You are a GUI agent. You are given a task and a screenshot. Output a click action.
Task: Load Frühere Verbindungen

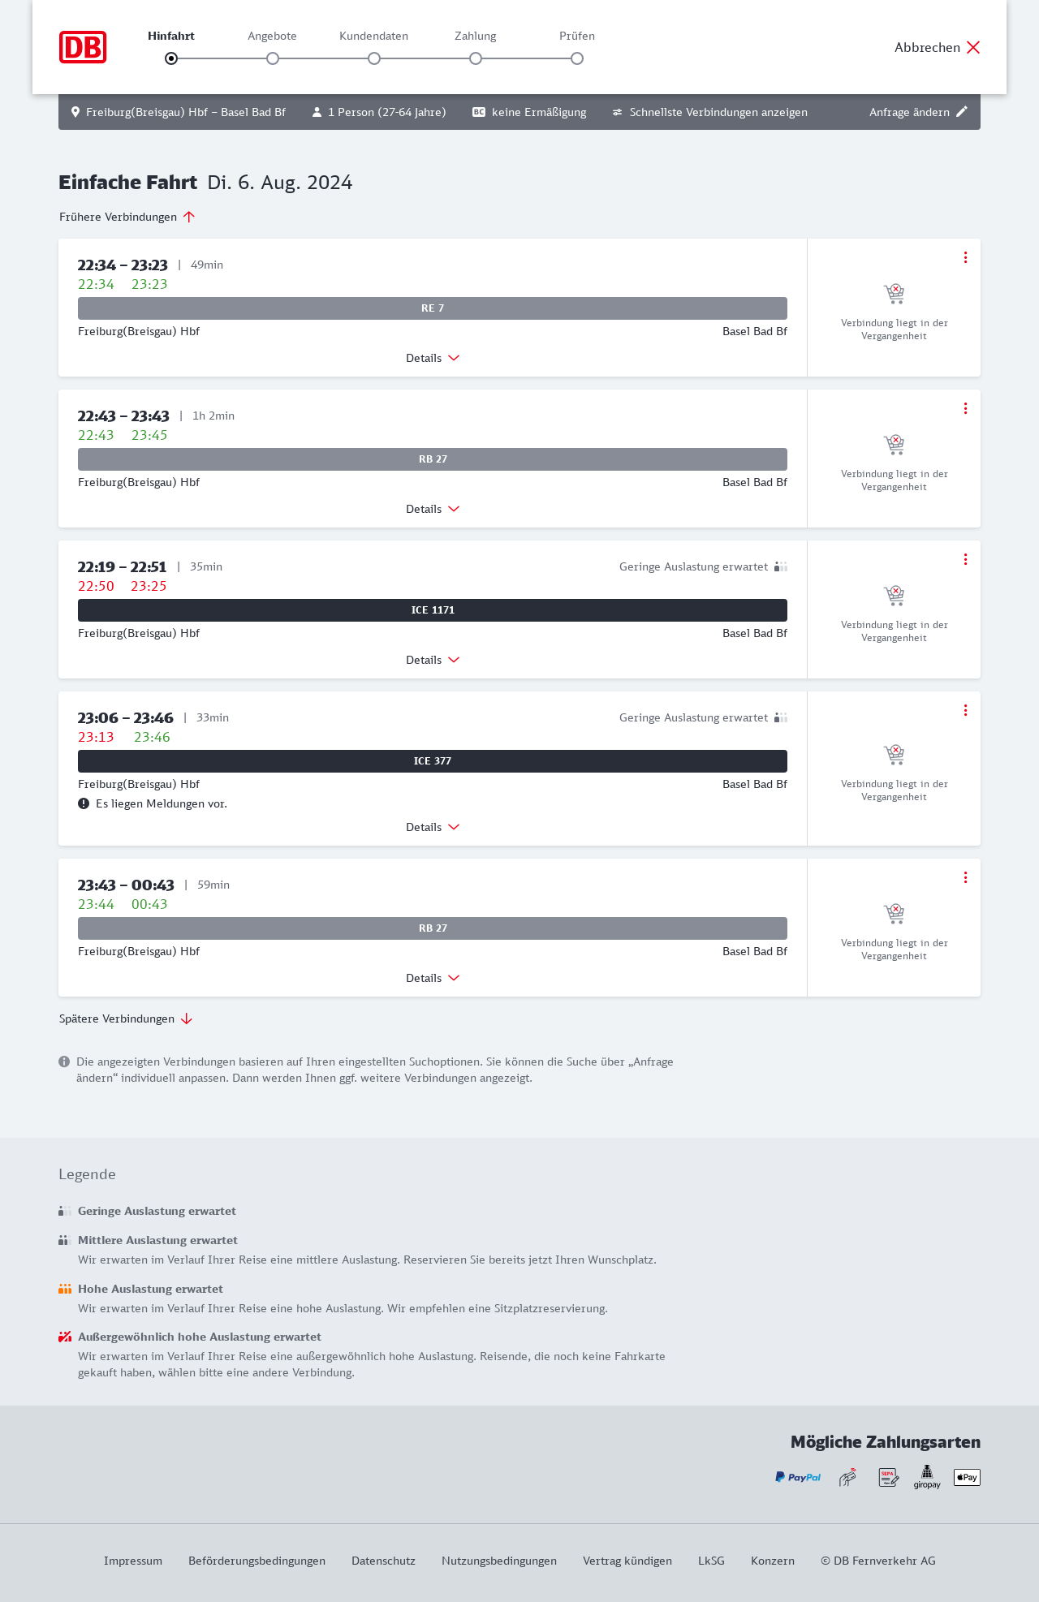pyautogui.click(x=127, y=217)
